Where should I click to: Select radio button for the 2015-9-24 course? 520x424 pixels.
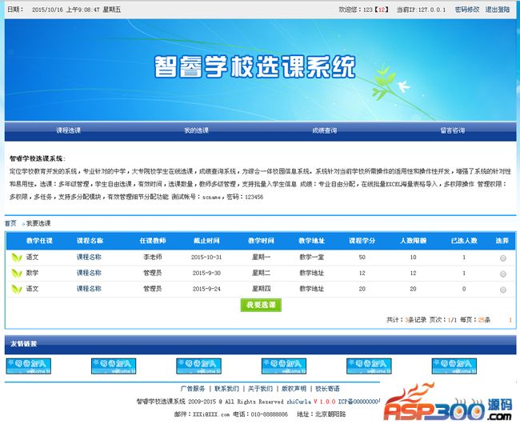[x=502, y=288]
